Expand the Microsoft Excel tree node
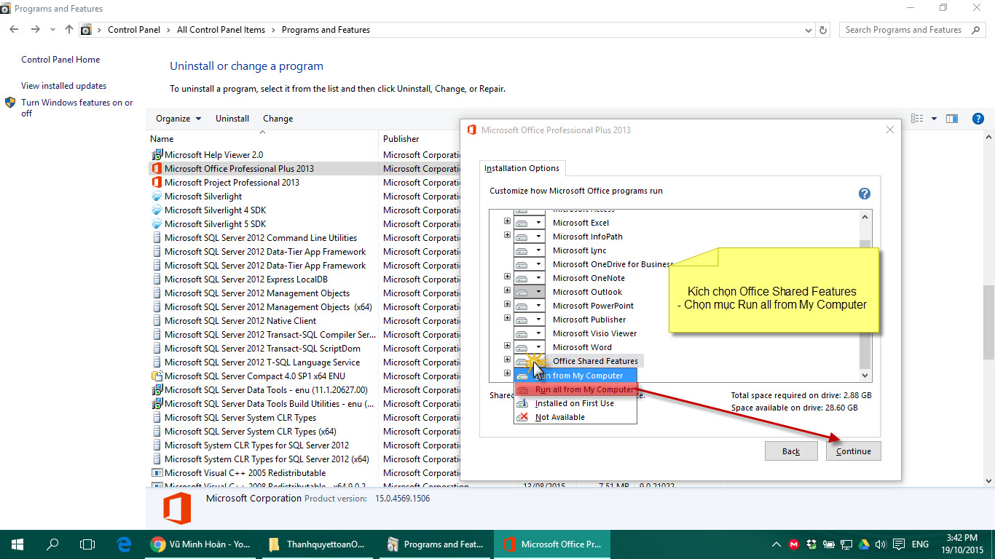 tap(507, 222)
